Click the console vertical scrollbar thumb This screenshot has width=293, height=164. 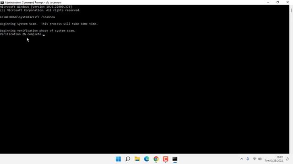pyautogui.click(x=291, y=10)
